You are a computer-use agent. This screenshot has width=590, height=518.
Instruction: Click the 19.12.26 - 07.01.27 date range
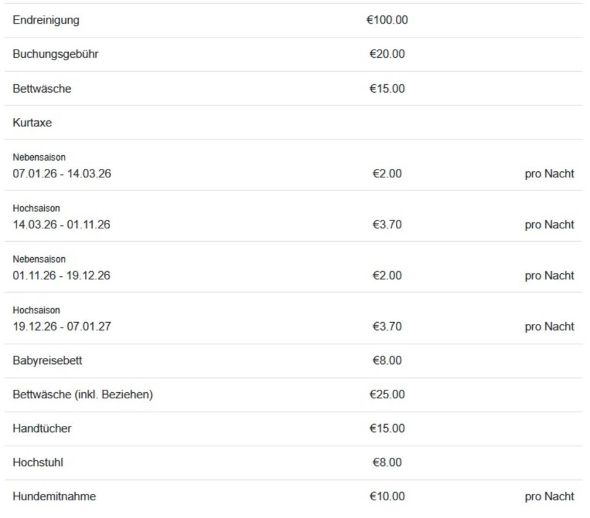pos(62,327)
